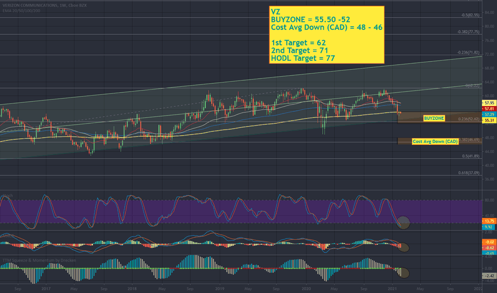Click the 57.95 yellow price tag
Viewport: 497px width, 293px height.
pyautogui.click(x=489, y=103)
